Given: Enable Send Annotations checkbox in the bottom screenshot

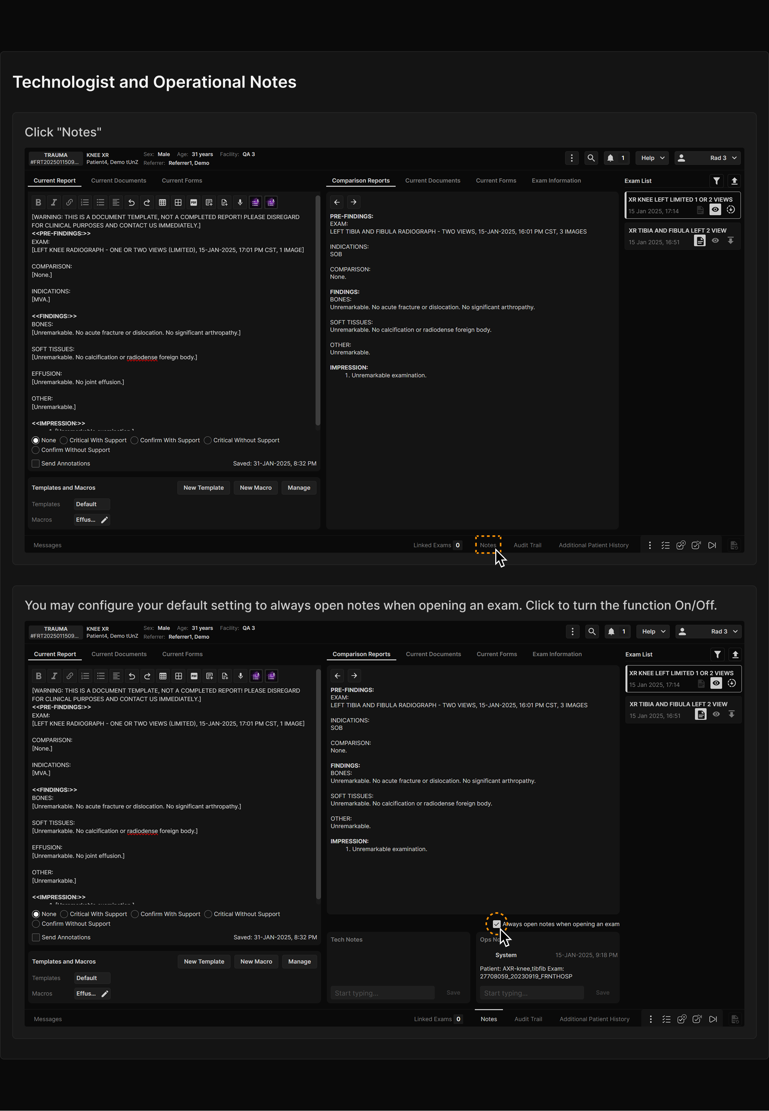Looking at the screenshot, I should [x=36, y=937].
